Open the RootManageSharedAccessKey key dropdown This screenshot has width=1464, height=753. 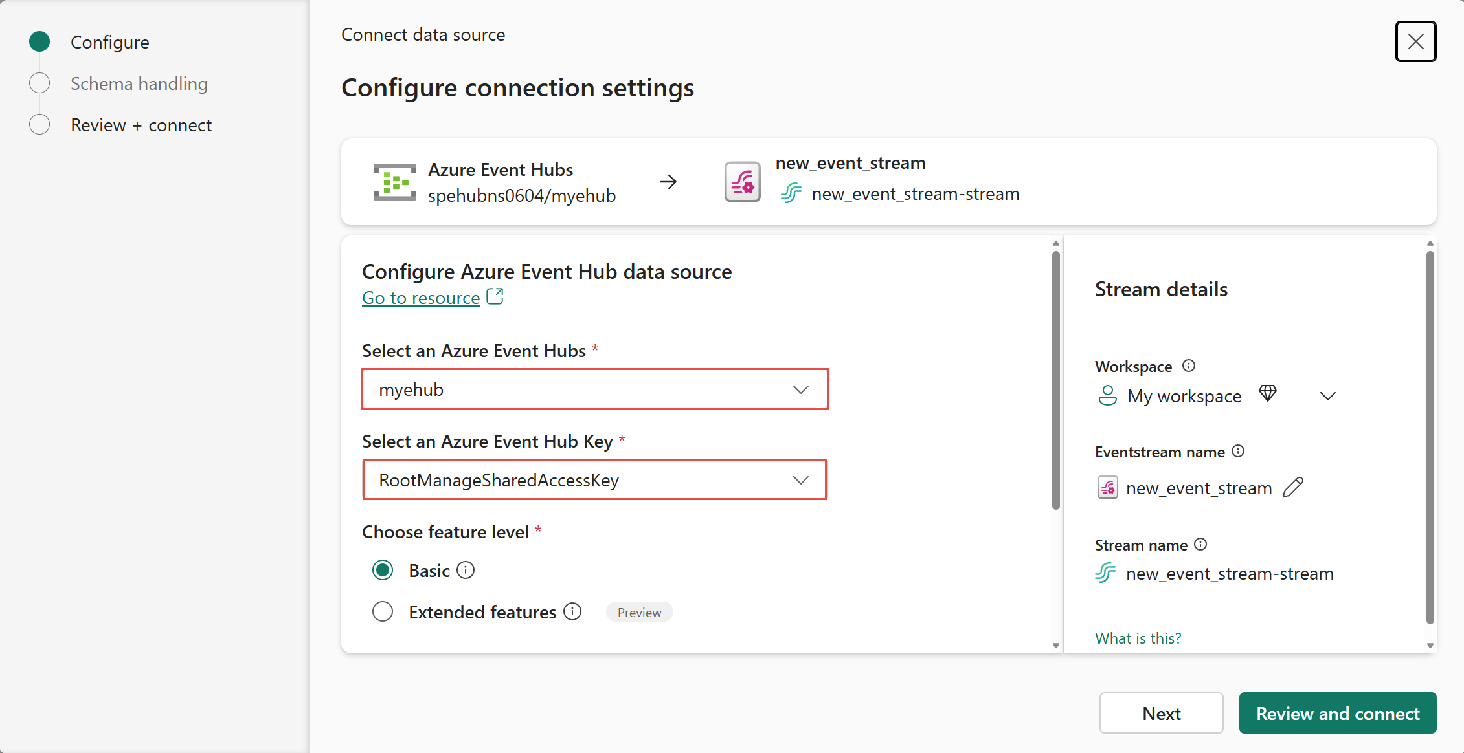point(594,480)
